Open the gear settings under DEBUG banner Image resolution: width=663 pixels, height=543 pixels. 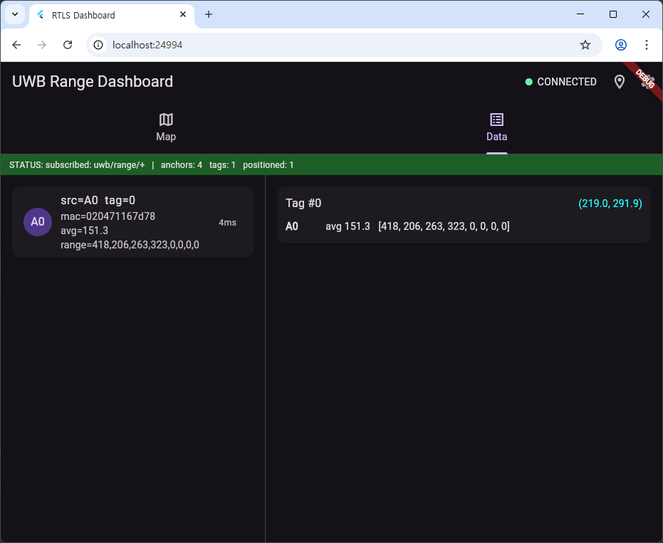(x=647, y=82)
